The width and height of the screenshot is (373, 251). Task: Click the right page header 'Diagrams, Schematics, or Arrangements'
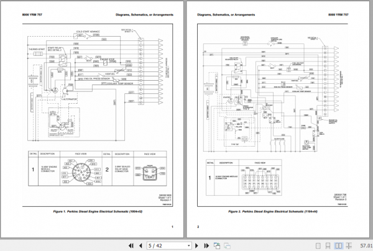pyautogui.click(x=226, y=14)
